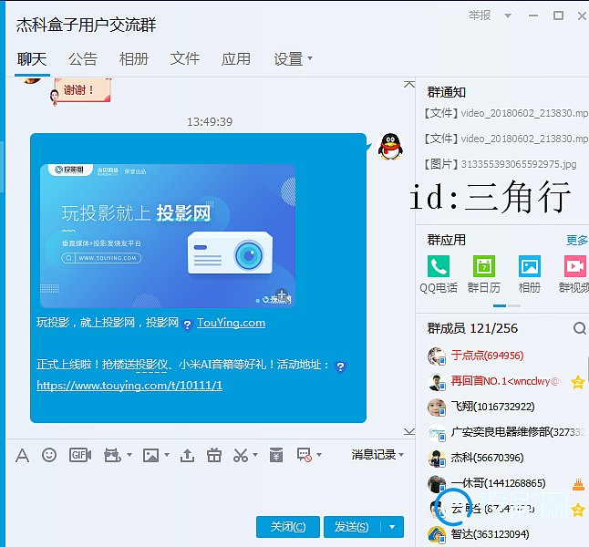Open the 相册 tab
Image resolution: width=589 pixels, height=547 pixels.
tap(134, 59)
